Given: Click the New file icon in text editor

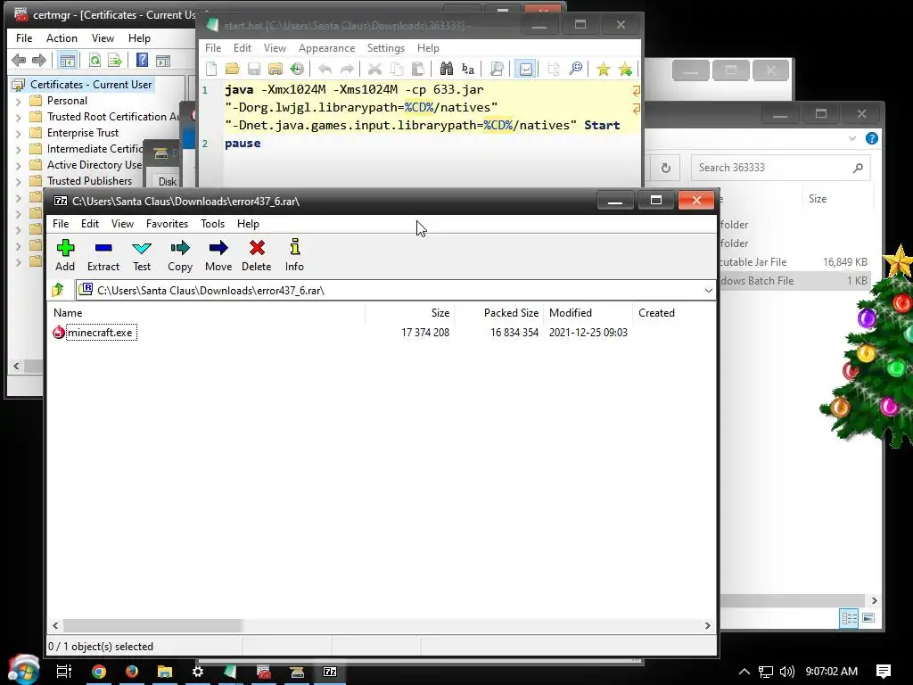Looking at the screenshot, I should click(x=211, y=70).
